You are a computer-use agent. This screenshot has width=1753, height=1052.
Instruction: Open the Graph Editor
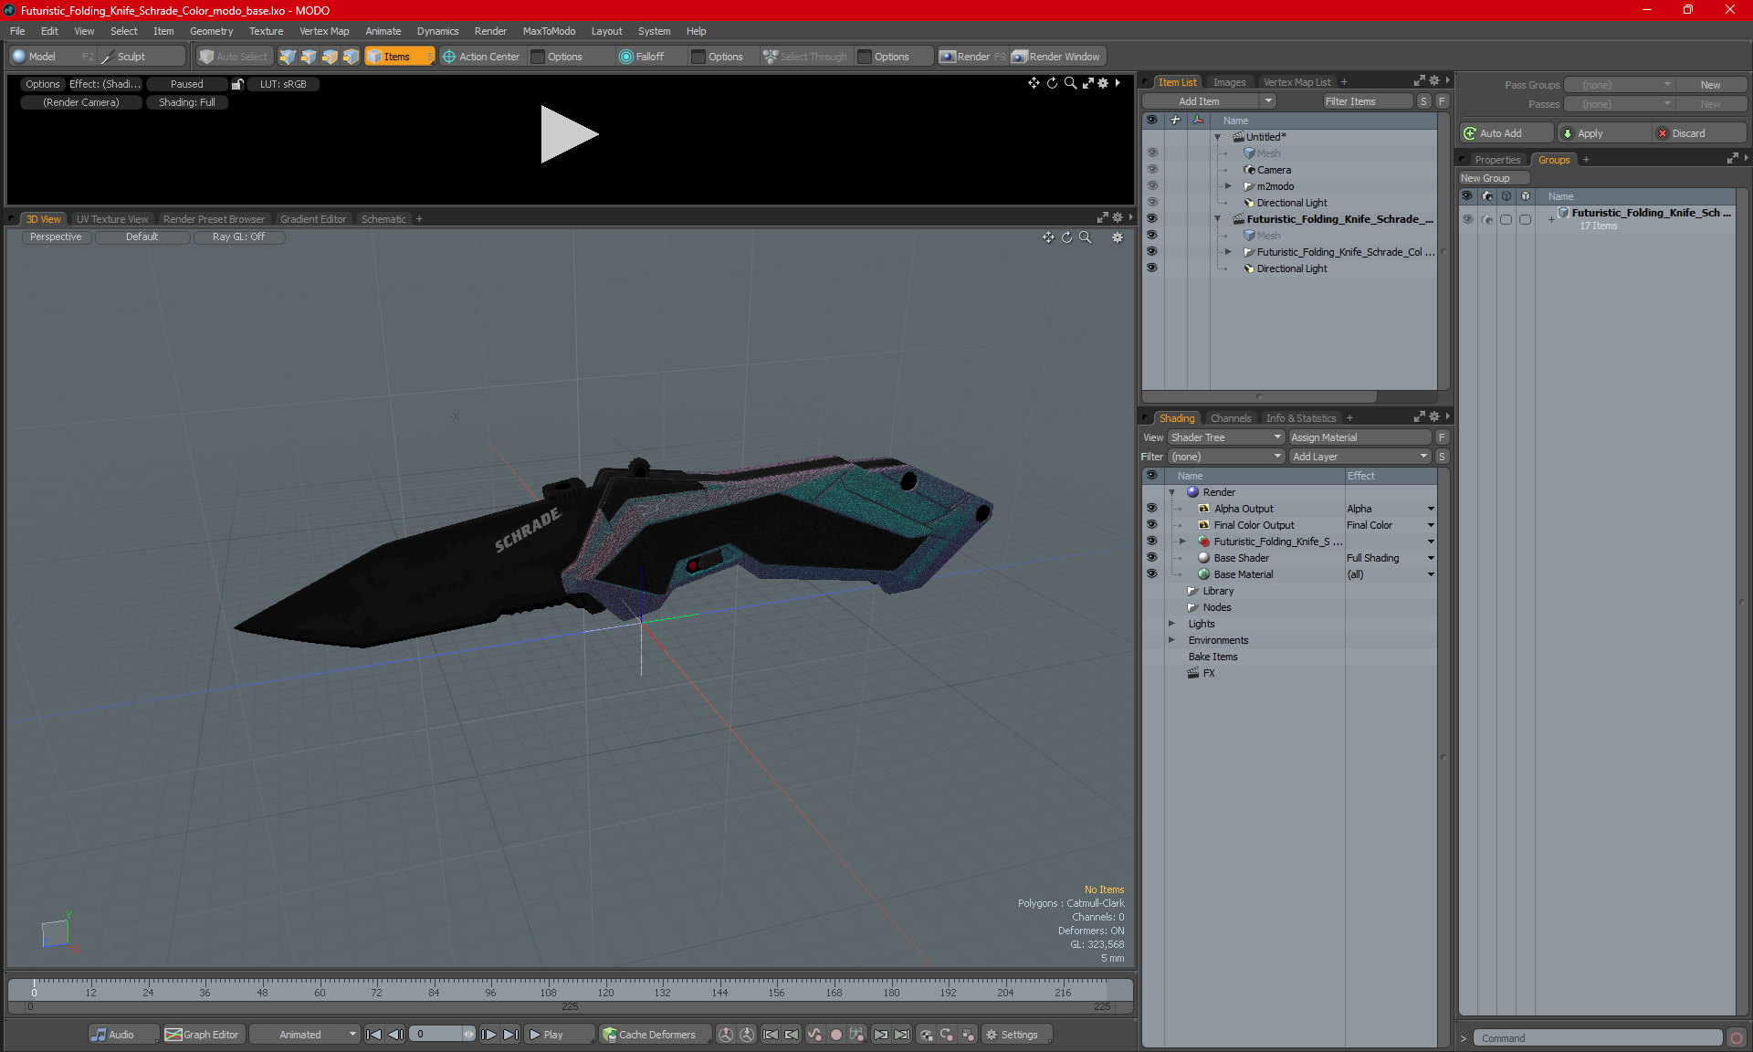tap(203, 1035)
